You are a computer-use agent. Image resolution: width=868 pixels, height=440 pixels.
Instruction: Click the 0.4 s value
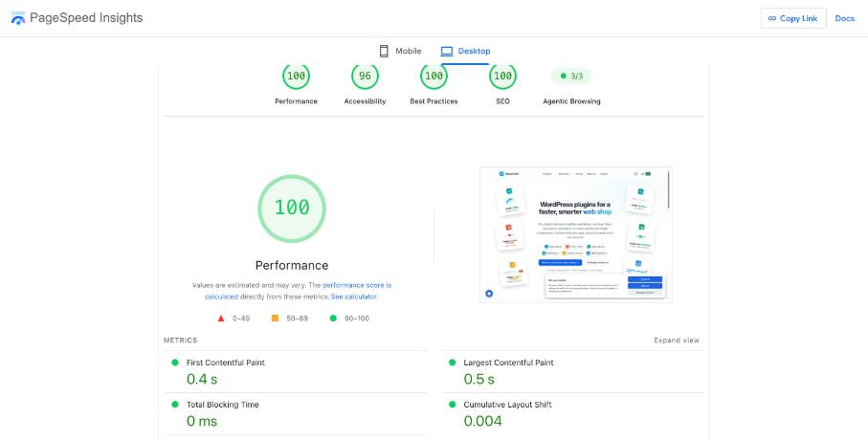point(202,379)
